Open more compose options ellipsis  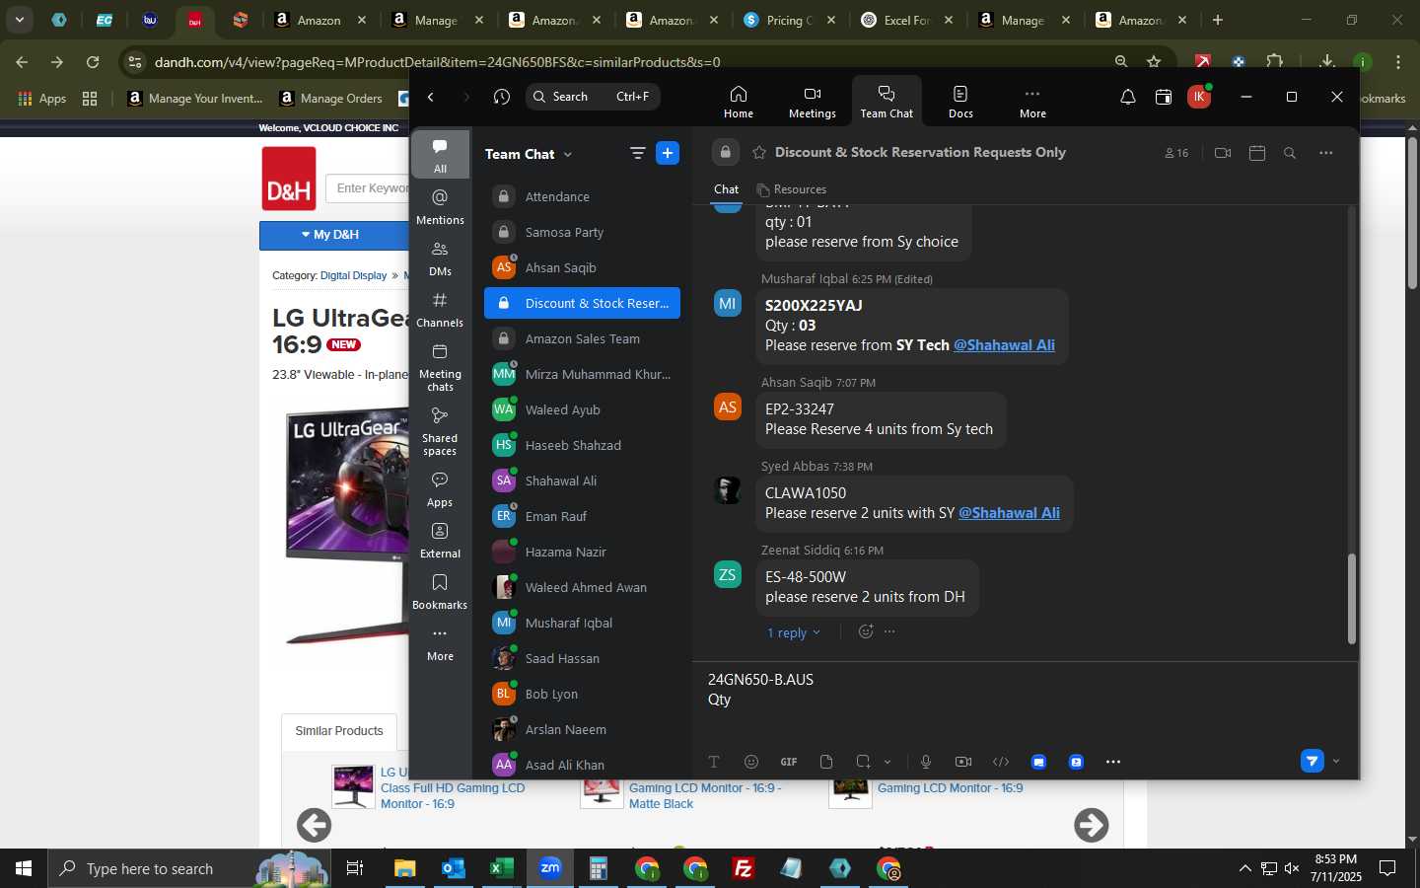tap(1113, 762)
